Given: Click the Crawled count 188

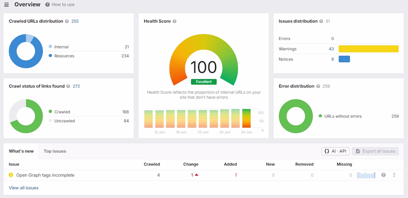Looking at the screenshot, I should (x=125, y=112).
